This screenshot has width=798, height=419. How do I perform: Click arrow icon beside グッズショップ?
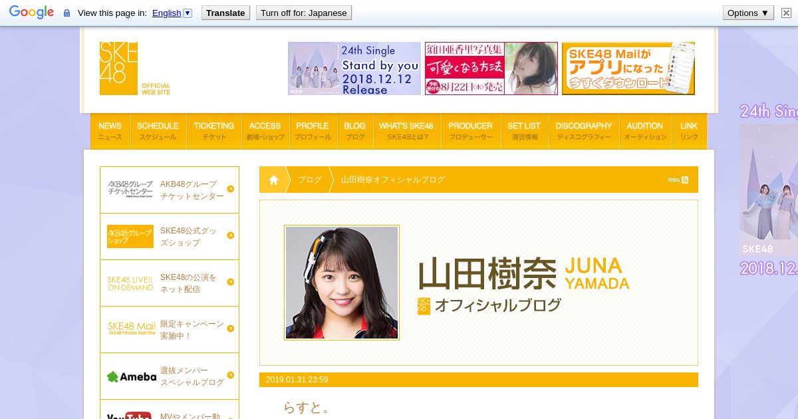(x=231, y=235)
